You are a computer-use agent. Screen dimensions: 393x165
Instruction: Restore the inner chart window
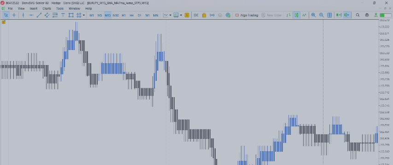pos(386,8)
